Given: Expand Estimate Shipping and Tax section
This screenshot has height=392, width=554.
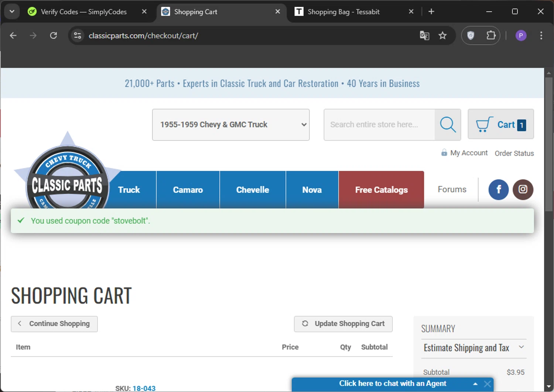Looking at the screenshot, I should 474,348.
